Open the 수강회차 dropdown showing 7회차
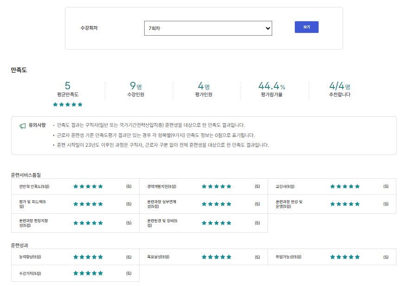This screenshot has width=402, height=286. [x=208, y=28]
